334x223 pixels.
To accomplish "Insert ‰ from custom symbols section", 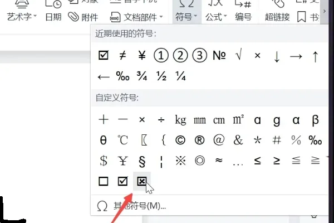I will click(x=315, y=140).
